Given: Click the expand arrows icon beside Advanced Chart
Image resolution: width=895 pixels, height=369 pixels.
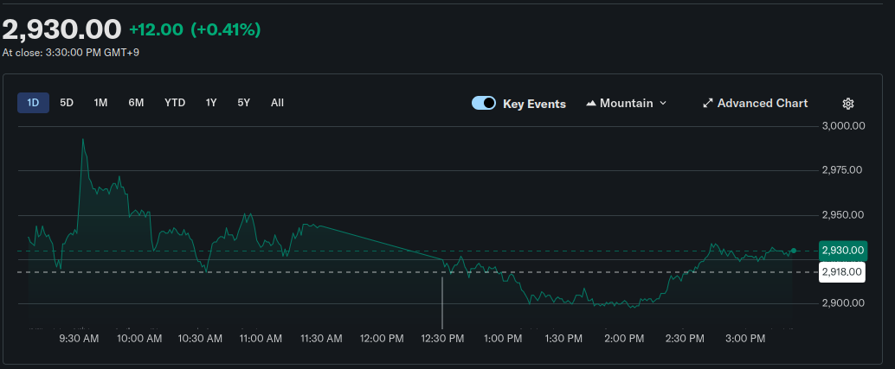Looking at the screenshot, I should tap(708, 103).
